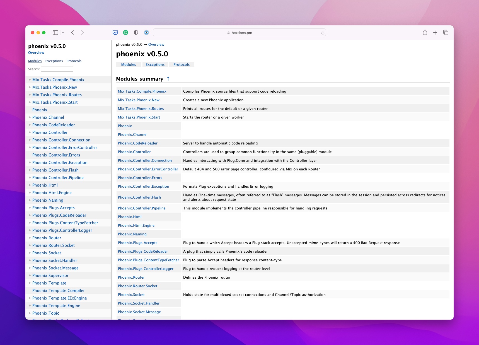This screenshot has height=345, width=479.
Task: Show tab overview icon
Action: [x=446, y=33]
